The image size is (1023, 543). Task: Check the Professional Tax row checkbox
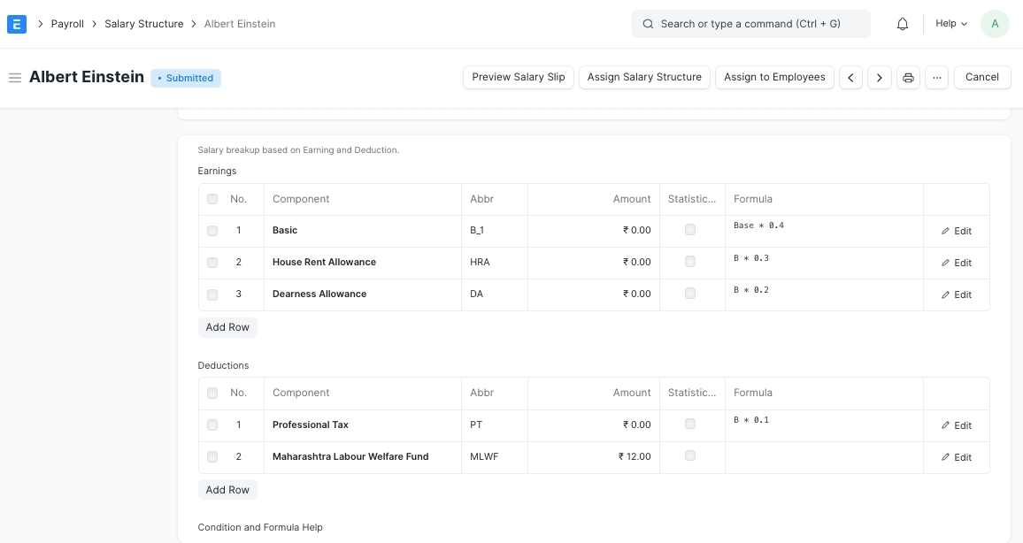[x=212, y=425]
